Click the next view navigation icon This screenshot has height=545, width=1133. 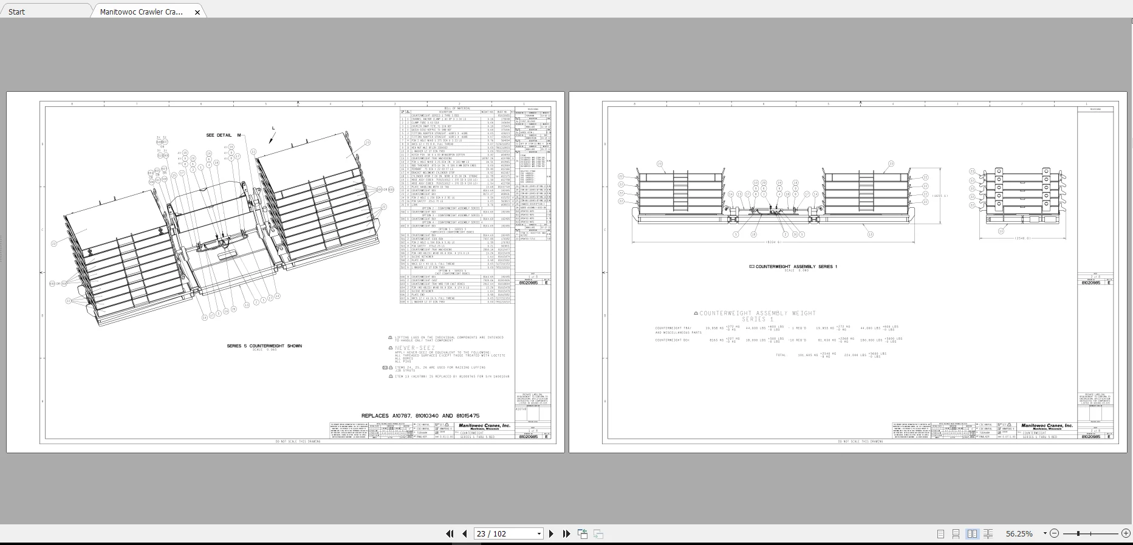coord(598,533)
